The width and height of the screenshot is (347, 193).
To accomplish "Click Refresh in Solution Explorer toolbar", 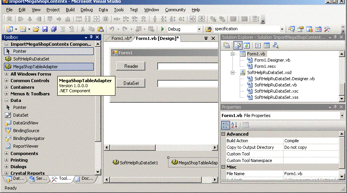I will pyautogui.click(x=247, y=46).
